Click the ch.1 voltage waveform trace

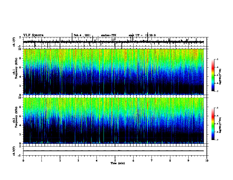point(114,42)
